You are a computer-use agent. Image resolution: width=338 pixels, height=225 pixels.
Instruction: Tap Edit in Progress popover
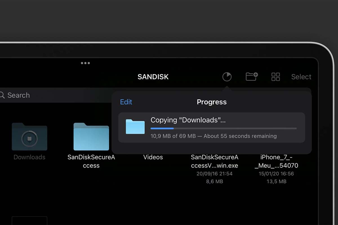click(126, 102)
